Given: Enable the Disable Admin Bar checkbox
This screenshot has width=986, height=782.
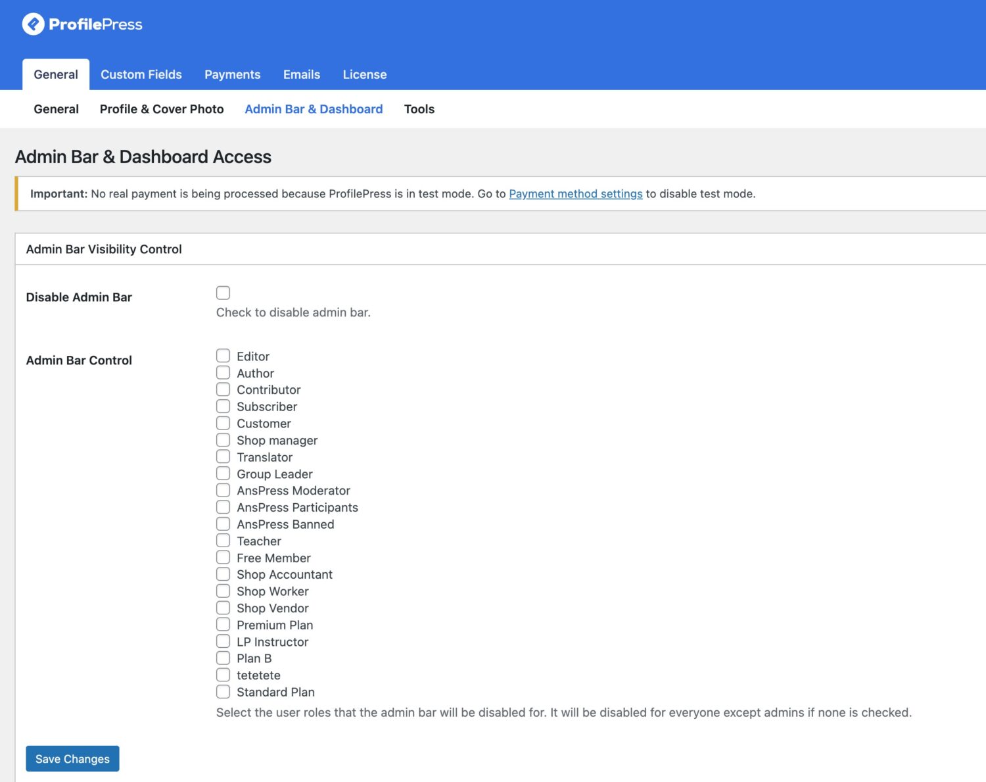Looking at the screenshot, I should tap(223, 293).
